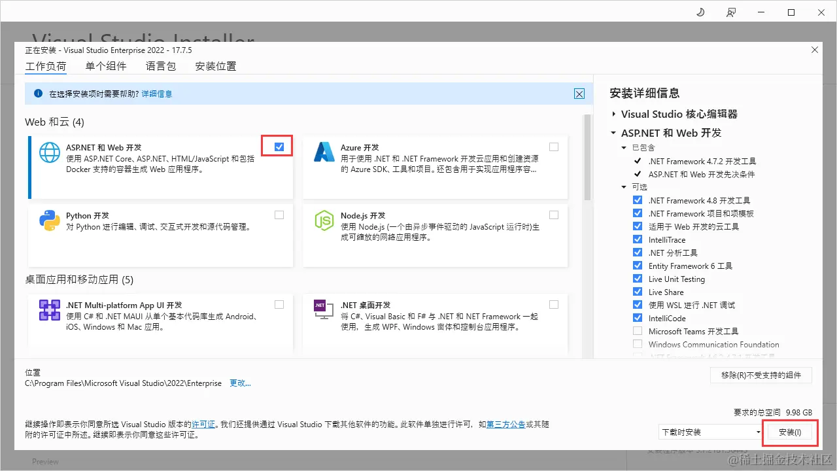Image resolution: width=837 pixels, height=471 pixels.
Task: Close the Visual Studio Enterprise 2022 install dialog
Action: [x=815, y=50]
